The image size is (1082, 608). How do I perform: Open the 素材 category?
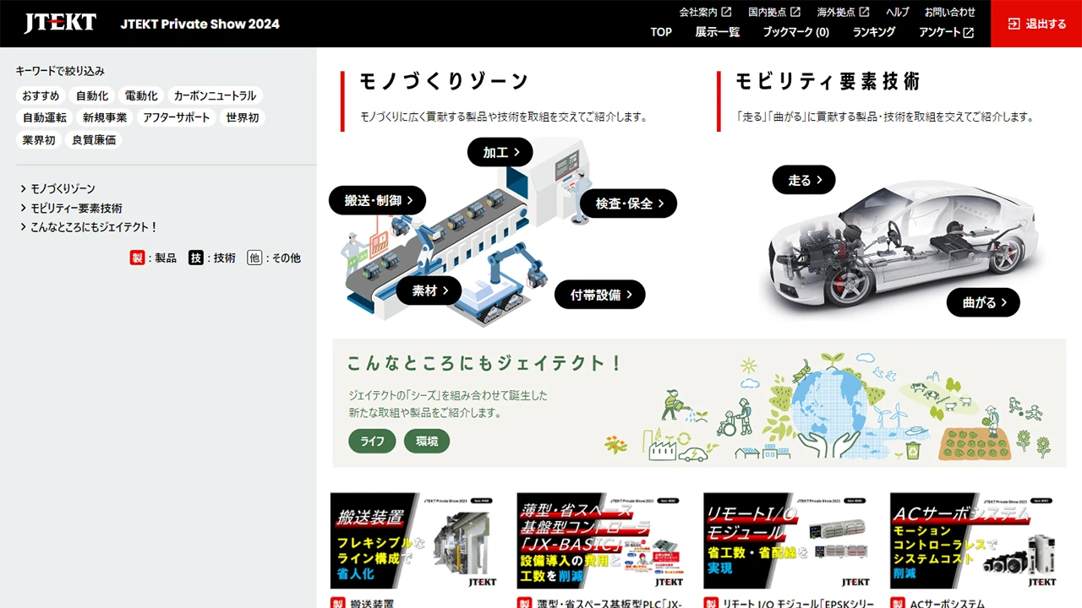(x=429, y=290)
